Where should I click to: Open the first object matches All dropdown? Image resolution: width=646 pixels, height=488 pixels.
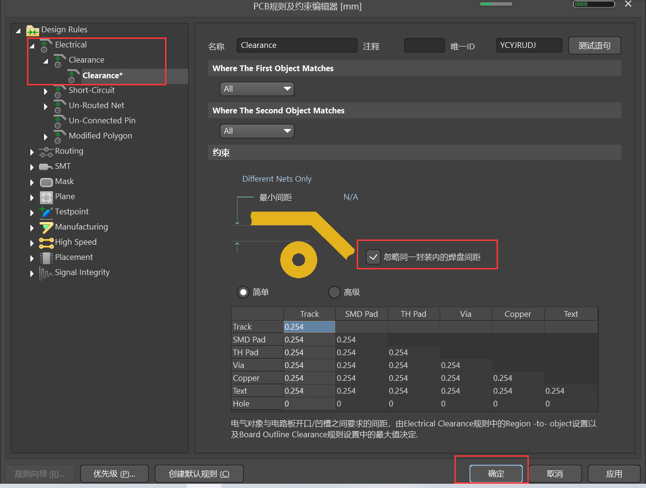pyautogui.click(x=257, y=89)
